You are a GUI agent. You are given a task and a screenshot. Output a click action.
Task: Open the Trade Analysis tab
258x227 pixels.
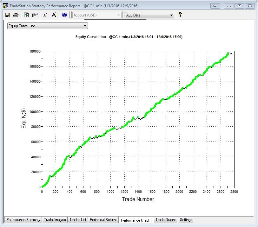coord(55,220)
